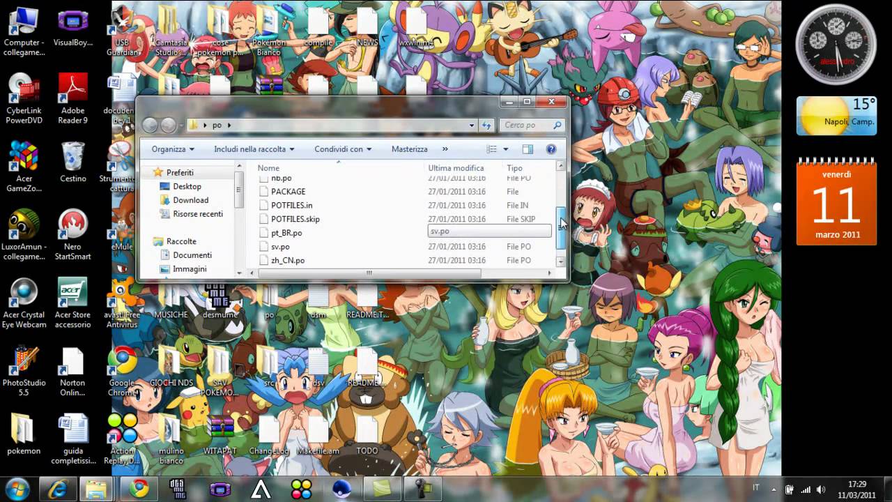Open the VisualBoy desktop shortcut
The image size is (892, 502).
point(72,26)
